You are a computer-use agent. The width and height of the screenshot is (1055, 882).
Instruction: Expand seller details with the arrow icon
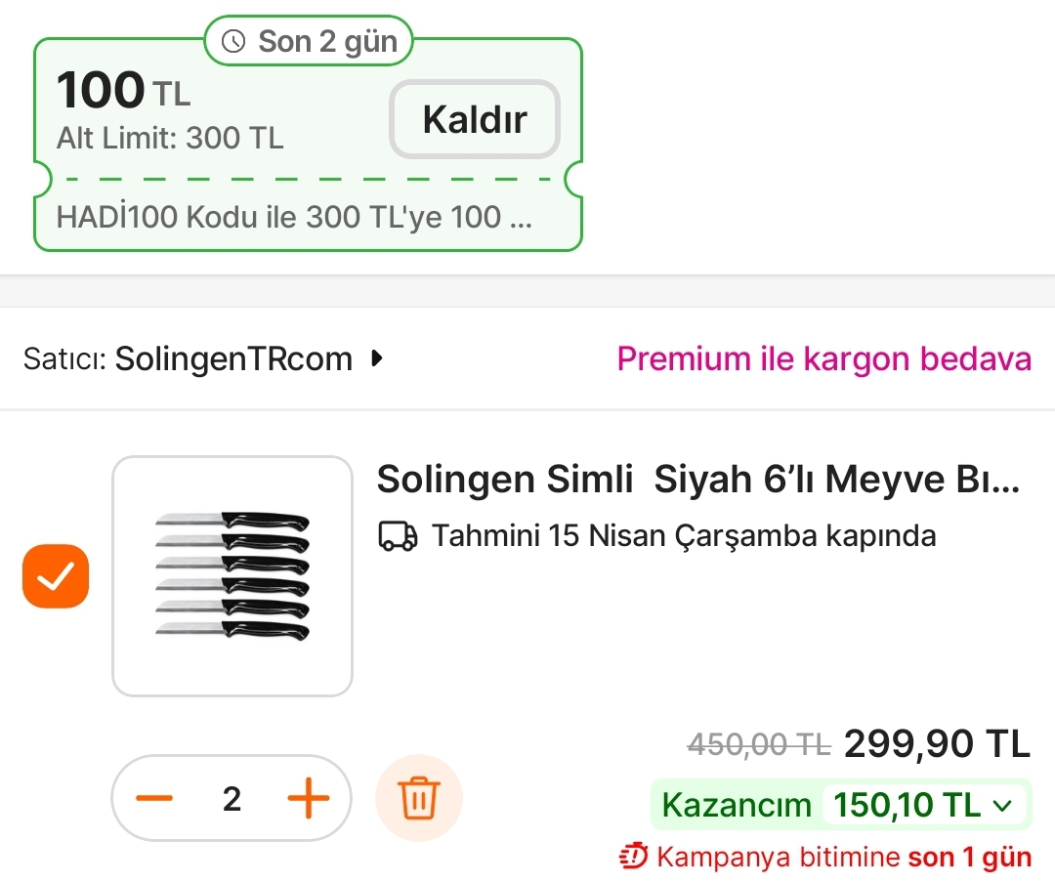377,359
